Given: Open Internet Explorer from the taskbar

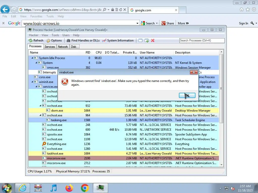Looking at the screenshot, I should pyautogui.click(x=22, y=188).
